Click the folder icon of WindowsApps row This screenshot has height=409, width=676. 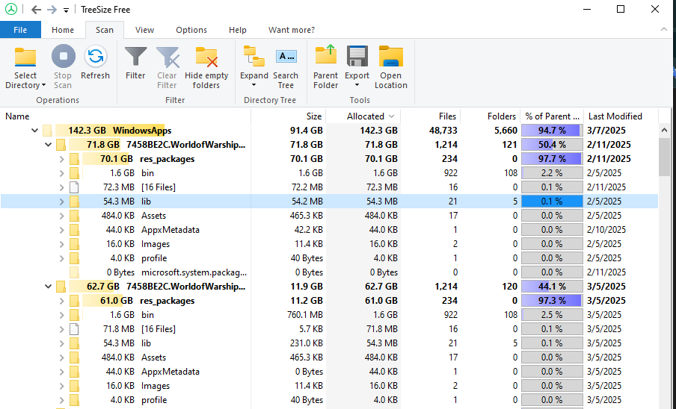[x=47, y=131]
